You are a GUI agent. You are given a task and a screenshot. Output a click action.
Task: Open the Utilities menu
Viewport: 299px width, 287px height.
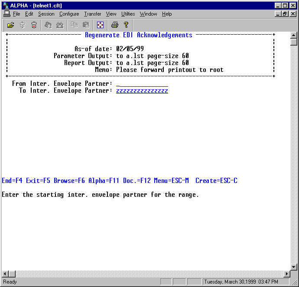pyautogui.click(x=128, y=14)
